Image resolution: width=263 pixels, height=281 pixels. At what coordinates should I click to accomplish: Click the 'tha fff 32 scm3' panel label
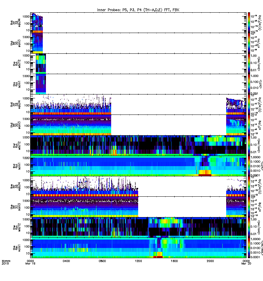coord(15,43)
